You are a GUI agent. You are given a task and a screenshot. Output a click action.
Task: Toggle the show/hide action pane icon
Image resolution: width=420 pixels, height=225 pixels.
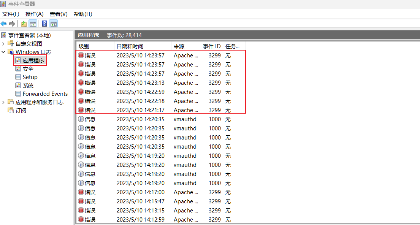(54, 24)
